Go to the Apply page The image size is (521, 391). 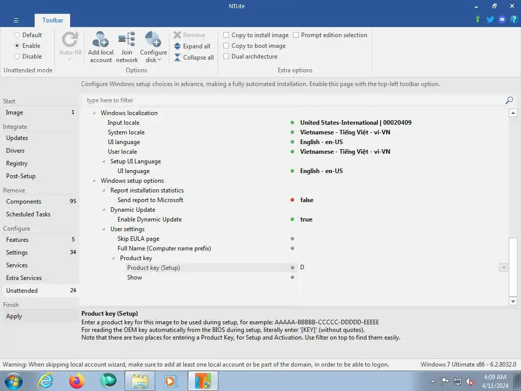(40, 316)
